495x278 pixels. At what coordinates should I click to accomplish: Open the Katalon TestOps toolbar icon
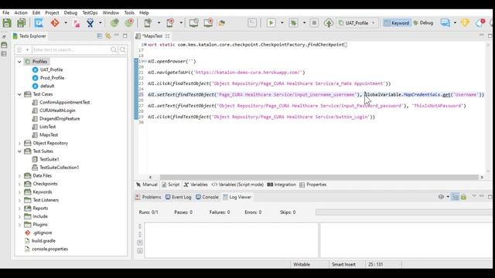(39, 22)
